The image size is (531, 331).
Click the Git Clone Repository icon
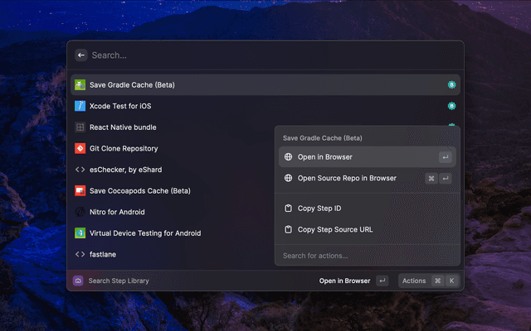80,149
